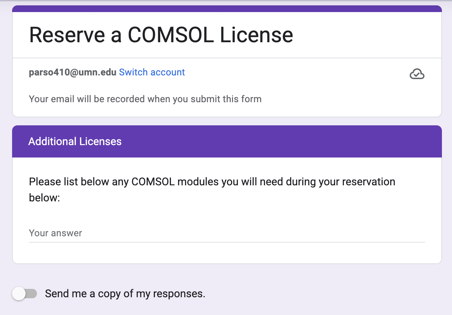Click the purple accent bar above the title
The image size is (452, 315).
coord(227,9)
